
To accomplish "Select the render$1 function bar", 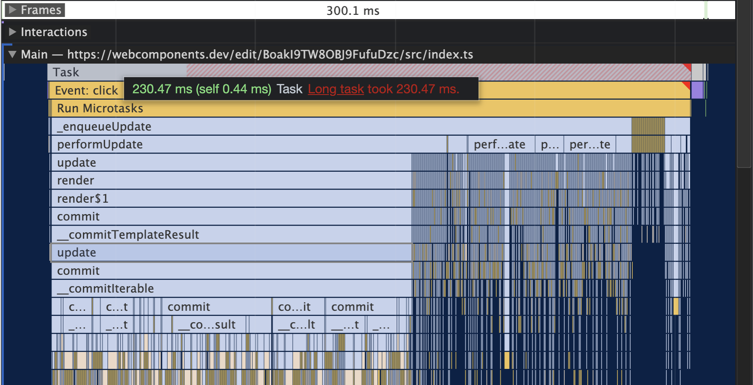I will tap(82, 198).
